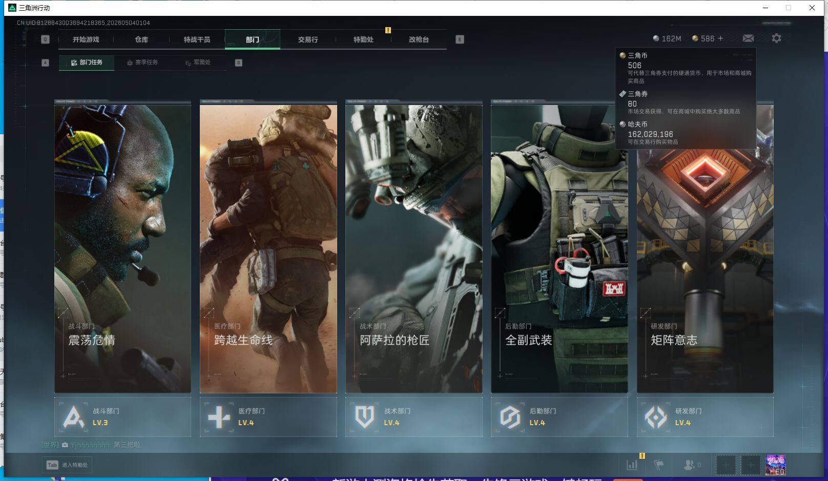
Task: Select the 战术部门 LV.4 panel
Action: click(x=413, y=417)
